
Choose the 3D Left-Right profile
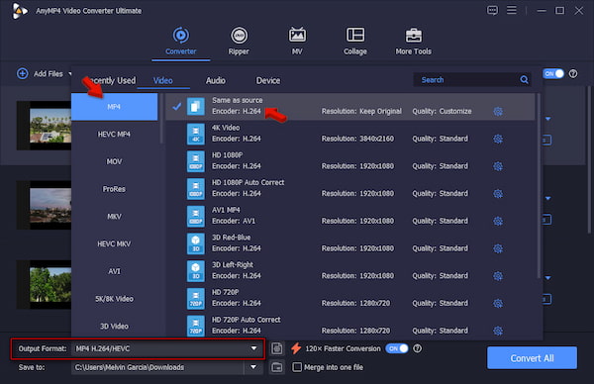point(350,271)
